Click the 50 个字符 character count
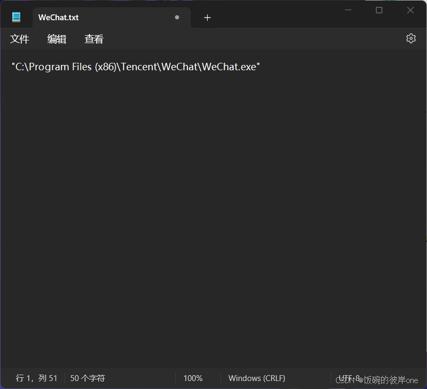 88,378
